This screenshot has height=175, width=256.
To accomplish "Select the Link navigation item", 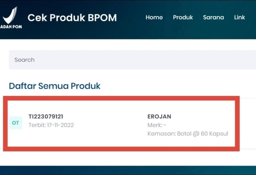I will 239,17.
